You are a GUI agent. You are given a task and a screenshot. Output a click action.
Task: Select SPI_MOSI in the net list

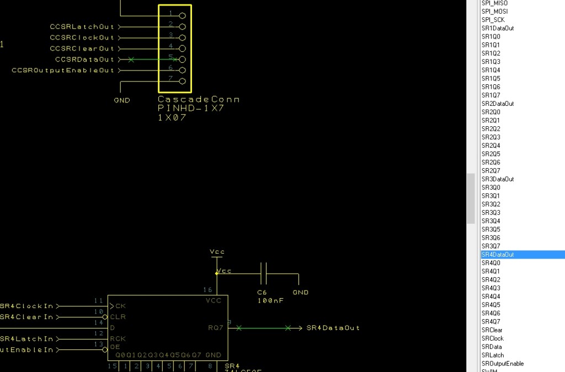tap(494, 11)
